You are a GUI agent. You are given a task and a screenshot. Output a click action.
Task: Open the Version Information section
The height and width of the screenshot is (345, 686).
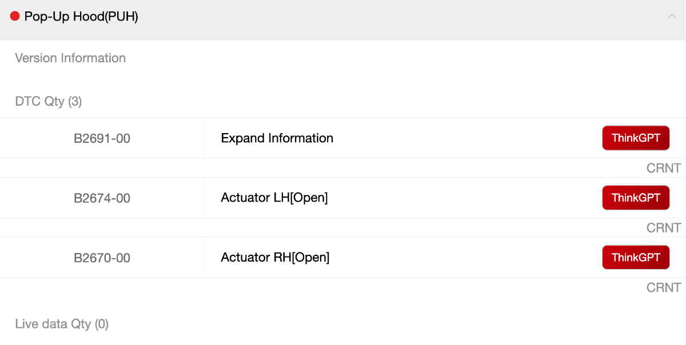[x=70, y=58]
